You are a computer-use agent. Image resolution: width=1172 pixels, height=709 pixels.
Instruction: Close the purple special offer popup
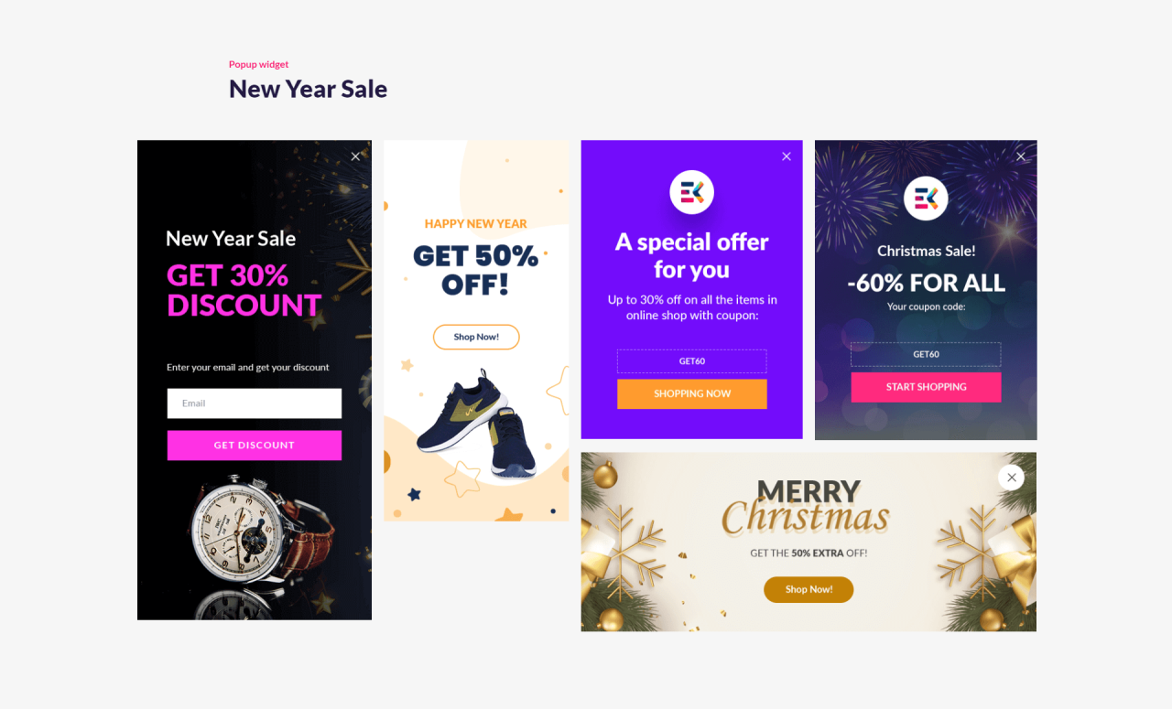[x=787, y=156]
